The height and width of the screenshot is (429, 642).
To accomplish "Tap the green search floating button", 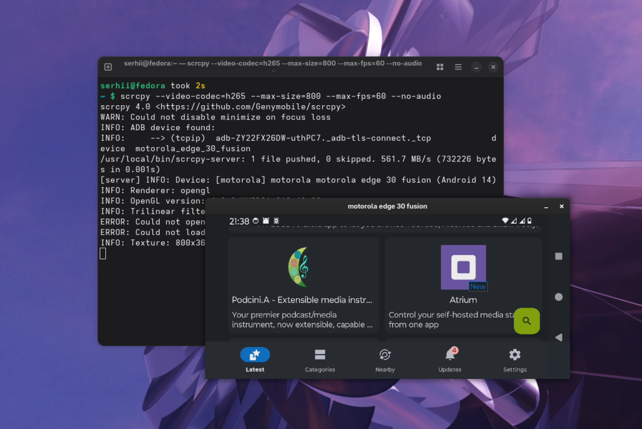I will pyautogui.click(x=527, y=321).
